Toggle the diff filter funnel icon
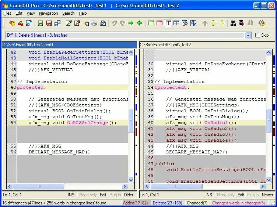This screenshot has height=207, width=277. click(185, 23)
